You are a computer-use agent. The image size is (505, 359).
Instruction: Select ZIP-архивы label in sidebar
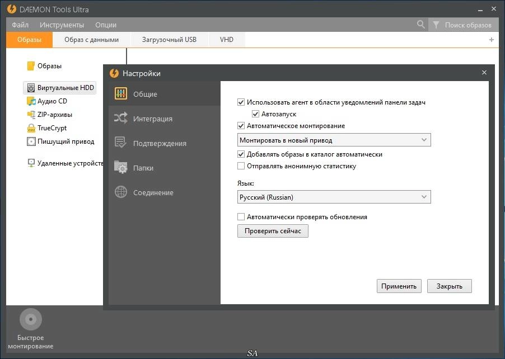coord(55,115)
